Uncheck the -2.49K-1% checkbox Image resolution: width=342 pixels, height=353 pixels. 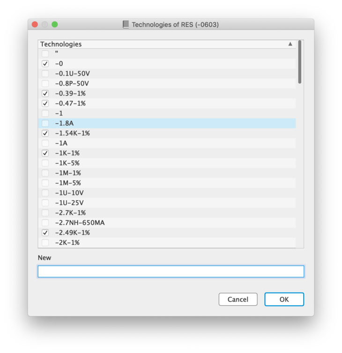[45, 233]
